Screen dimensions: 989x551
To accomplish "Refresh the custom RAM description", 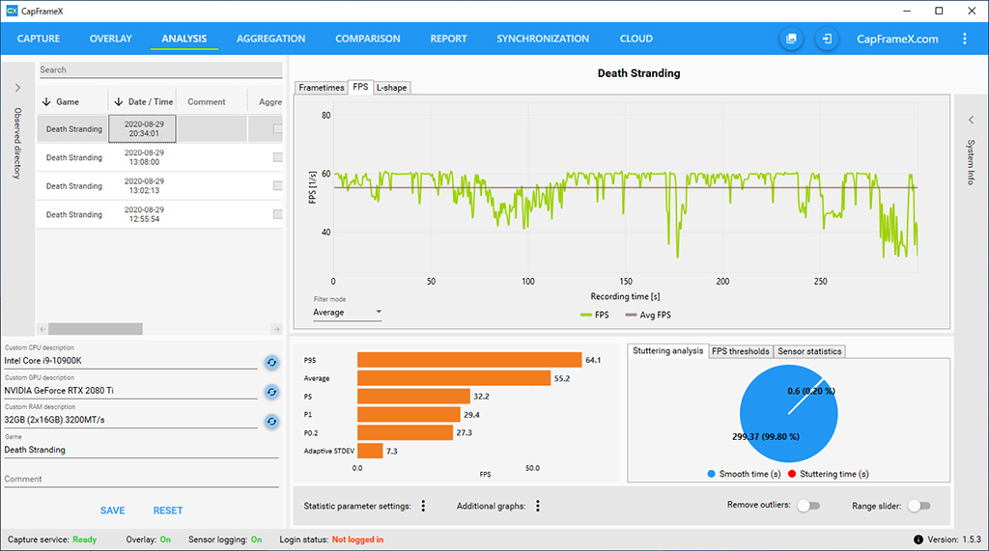I will (x=272, y=422).
